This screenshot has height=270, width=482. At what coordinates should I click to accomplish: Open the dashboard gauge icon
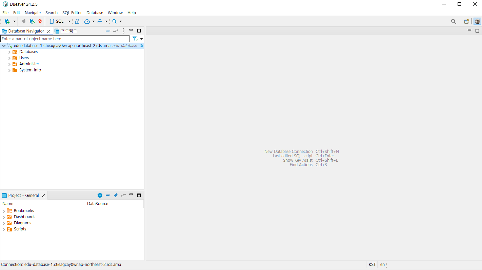click(87, 21)
